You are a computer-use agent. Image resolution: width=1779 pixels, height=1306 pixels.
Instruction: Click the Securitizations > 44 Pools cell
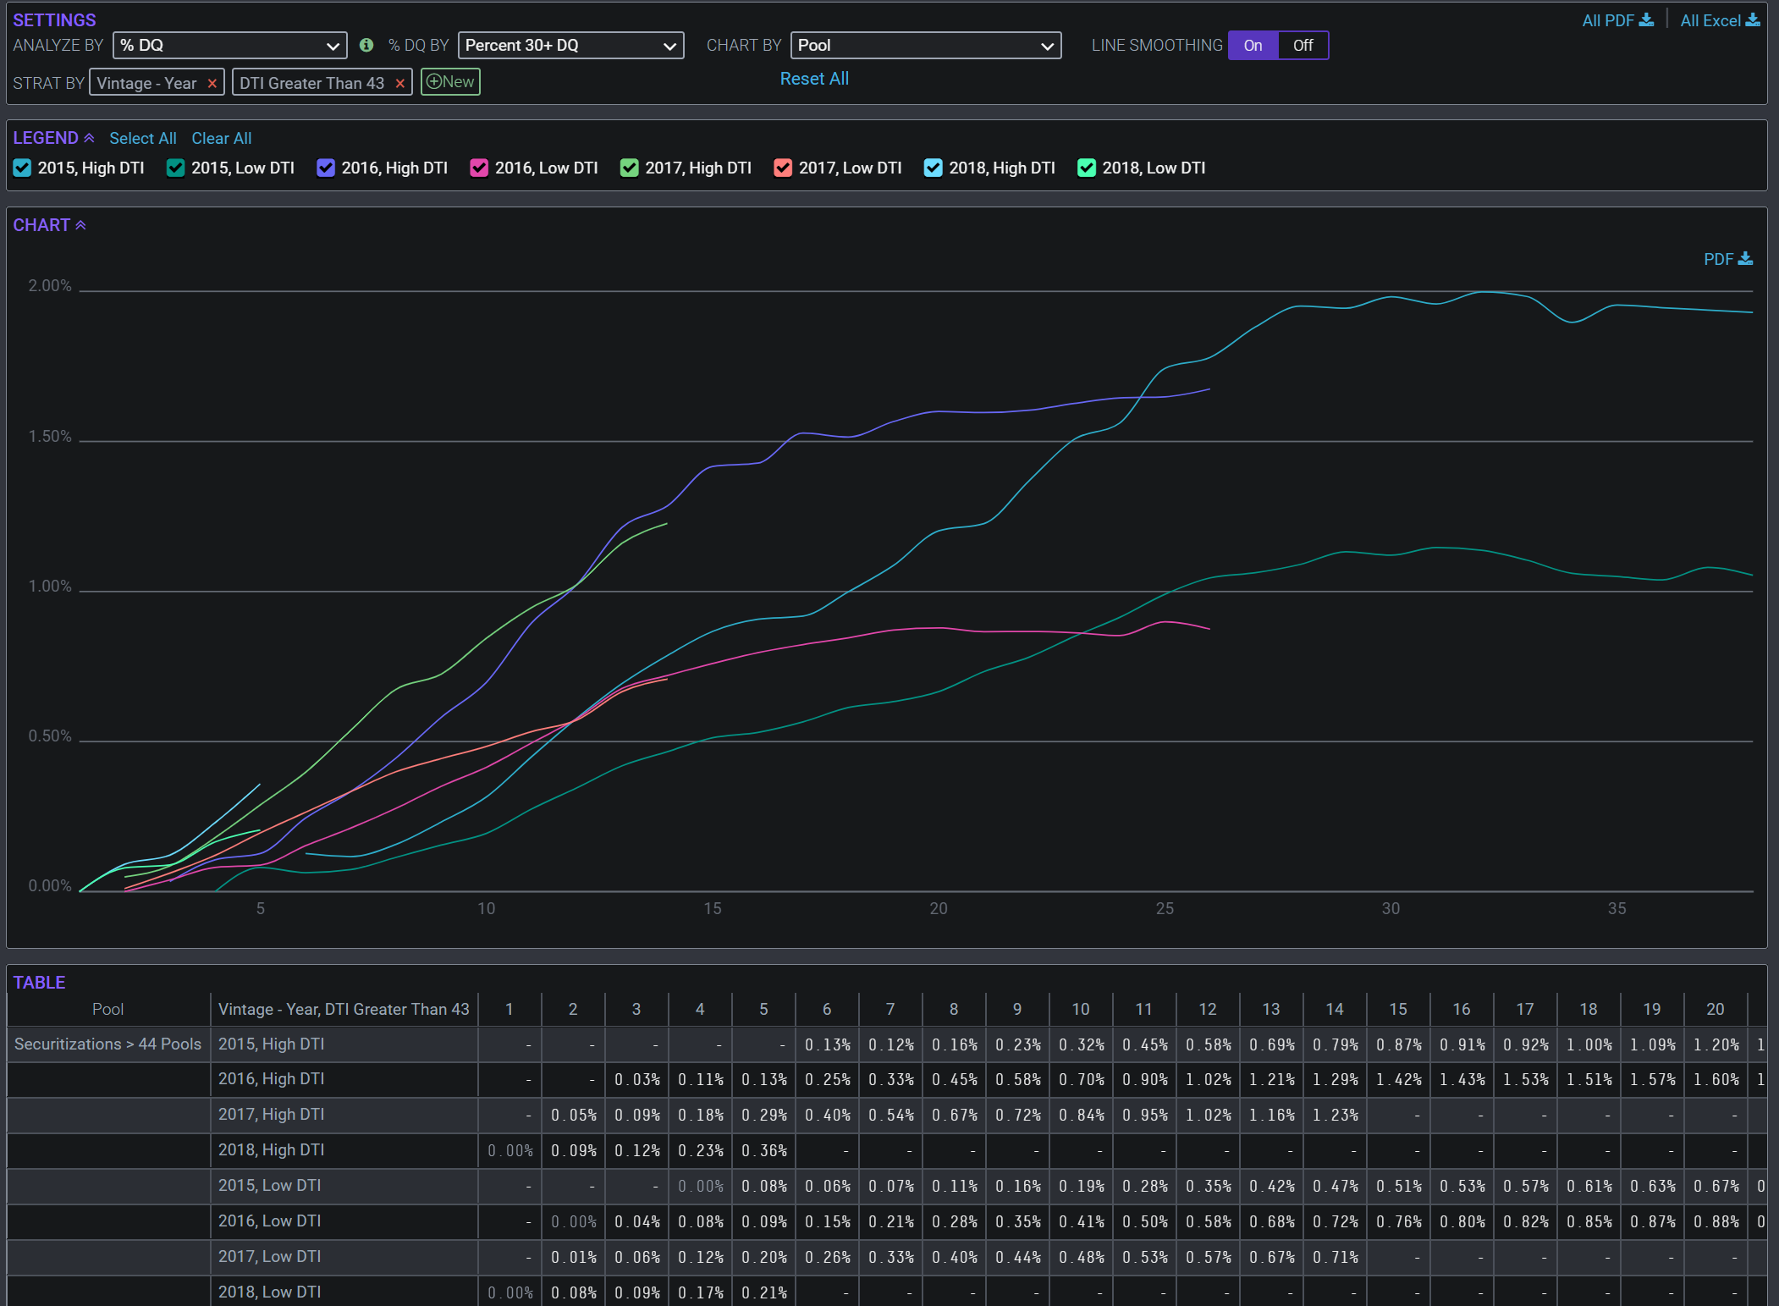click(107, 1044)
